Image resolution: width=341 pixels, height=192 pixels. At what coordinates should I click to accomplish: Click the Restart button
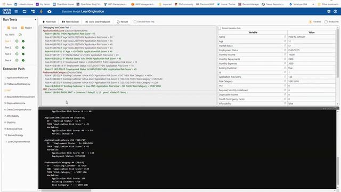click(x=122, y=22)
